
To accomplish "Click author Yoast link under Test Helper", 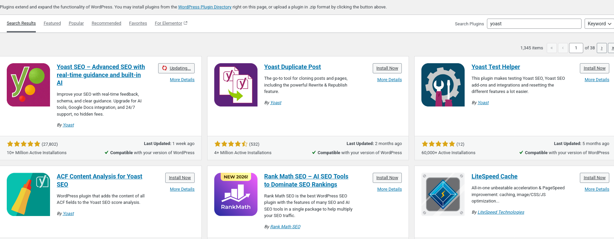I will (483, 102).
